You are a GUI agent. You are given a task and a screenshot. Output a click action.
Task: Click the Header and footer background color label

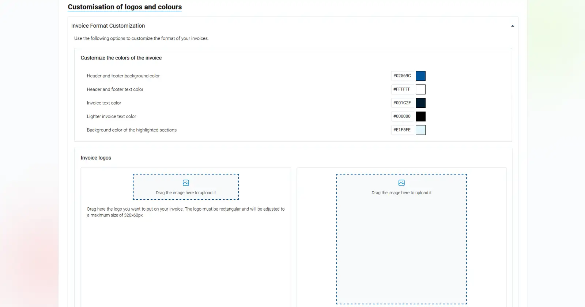pyautogui.click(x=123, y=76)
